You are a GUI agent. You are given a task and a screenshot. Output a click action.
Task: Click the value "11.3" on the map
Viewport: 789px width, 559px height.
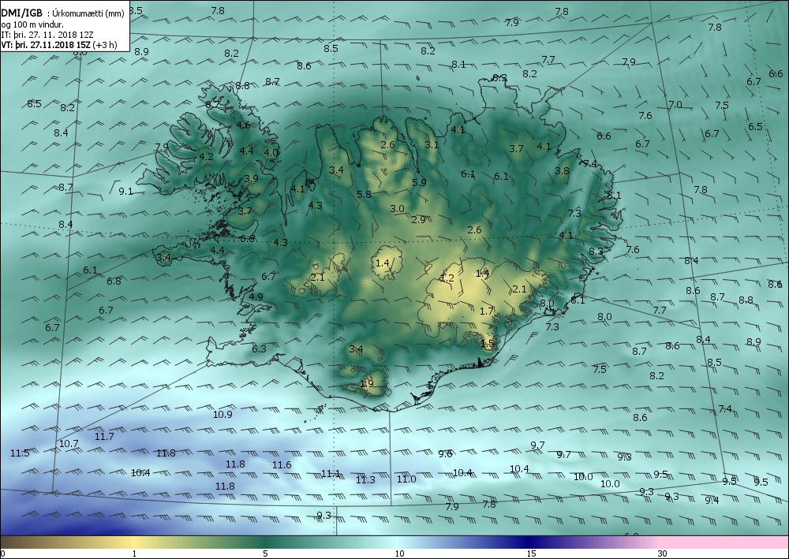pyautogui.click(x=365, y=479)
